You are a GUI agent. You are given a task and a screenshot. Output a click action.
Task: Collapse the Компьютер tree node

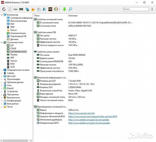(2, 15)
